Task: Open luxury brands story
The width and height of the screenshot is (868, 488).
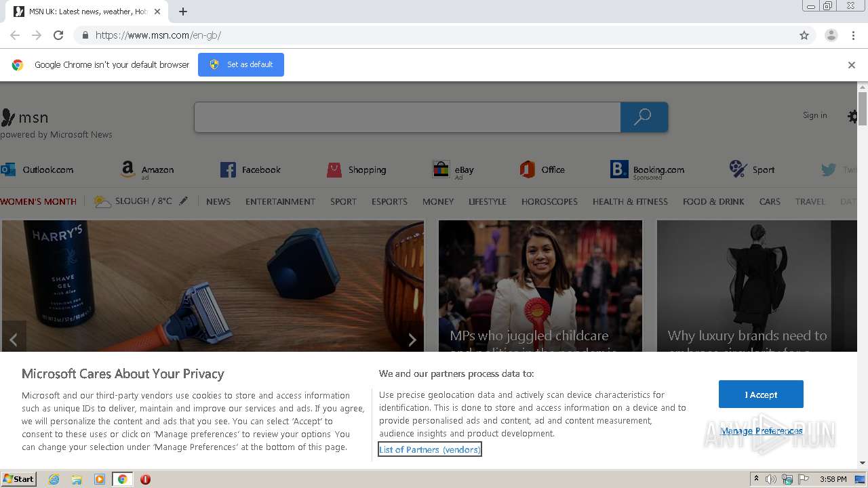Action: (x=755, y=285)
